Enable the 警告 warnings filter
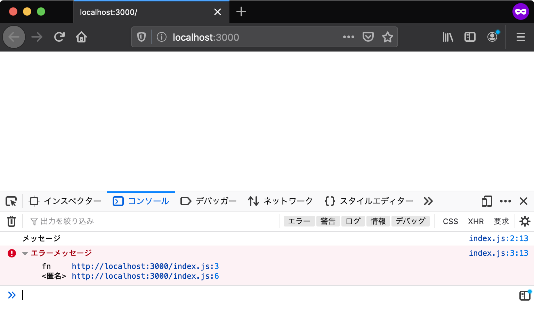 pos(328,221)
